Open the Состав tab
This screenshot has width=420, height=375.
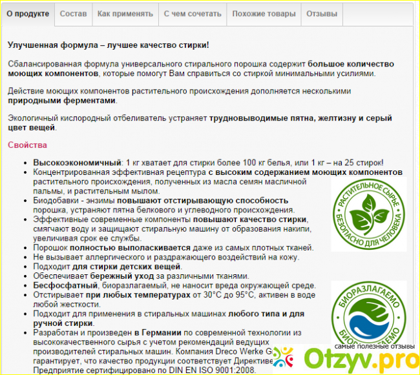(72, 13)
